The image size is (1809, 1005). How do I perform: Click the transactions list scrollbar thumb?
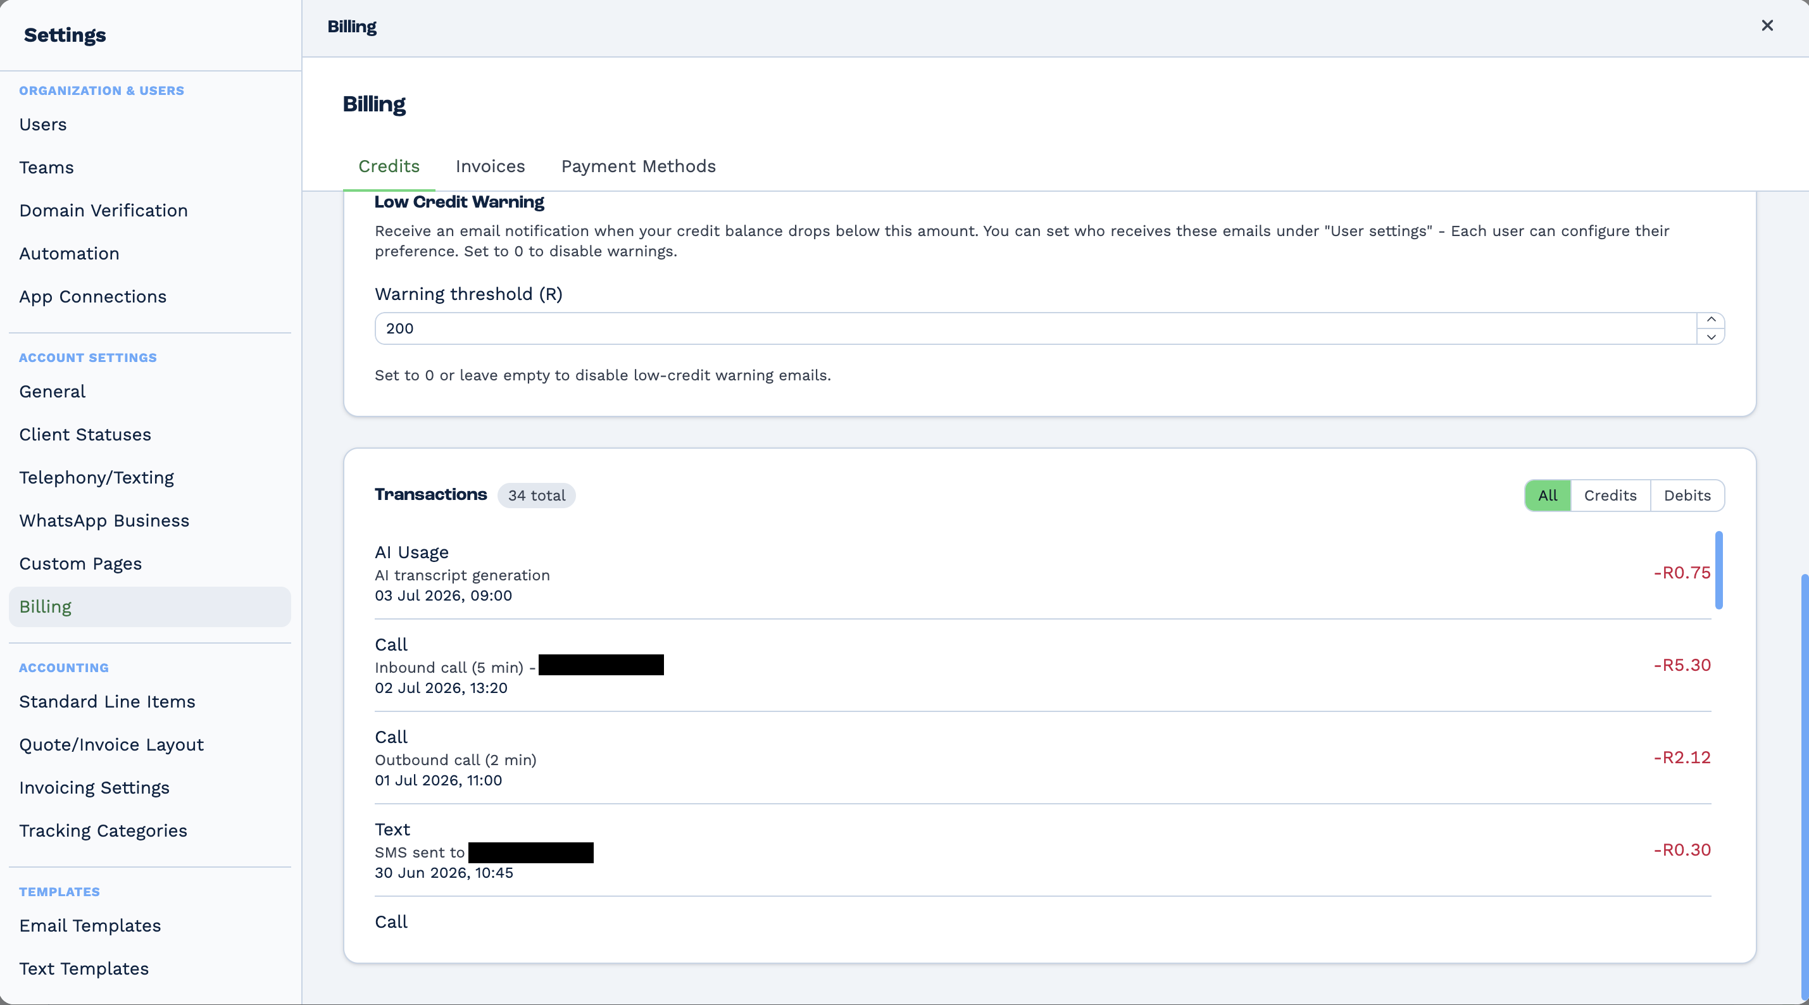1718,570
